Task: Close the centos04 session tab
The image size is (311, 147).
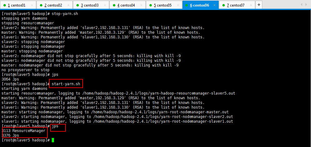Action: click(x=141, y=5)
